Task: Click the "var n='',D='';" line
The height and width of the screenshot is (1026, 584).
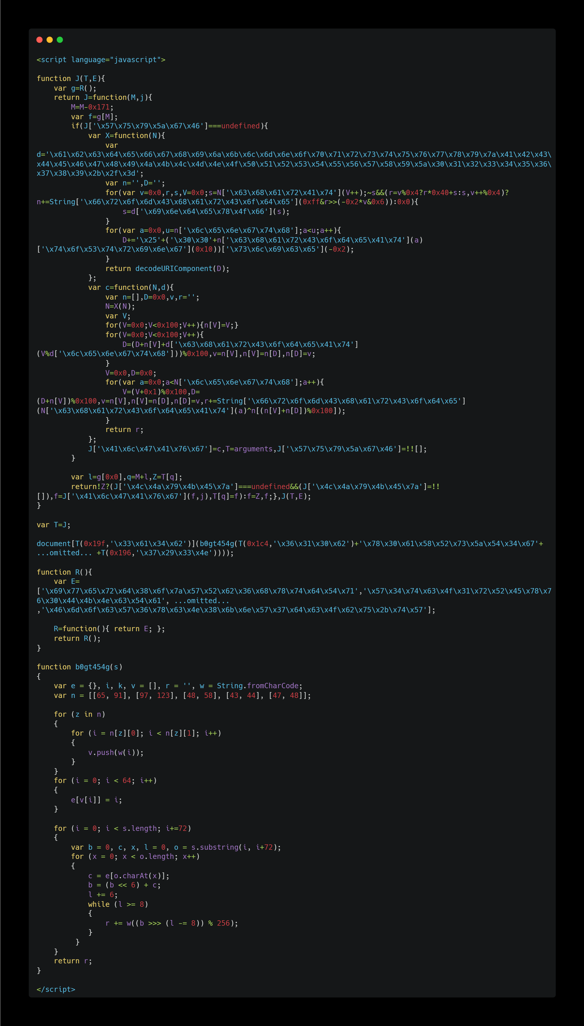Action: pyautogui.click(x=136, y=183)
